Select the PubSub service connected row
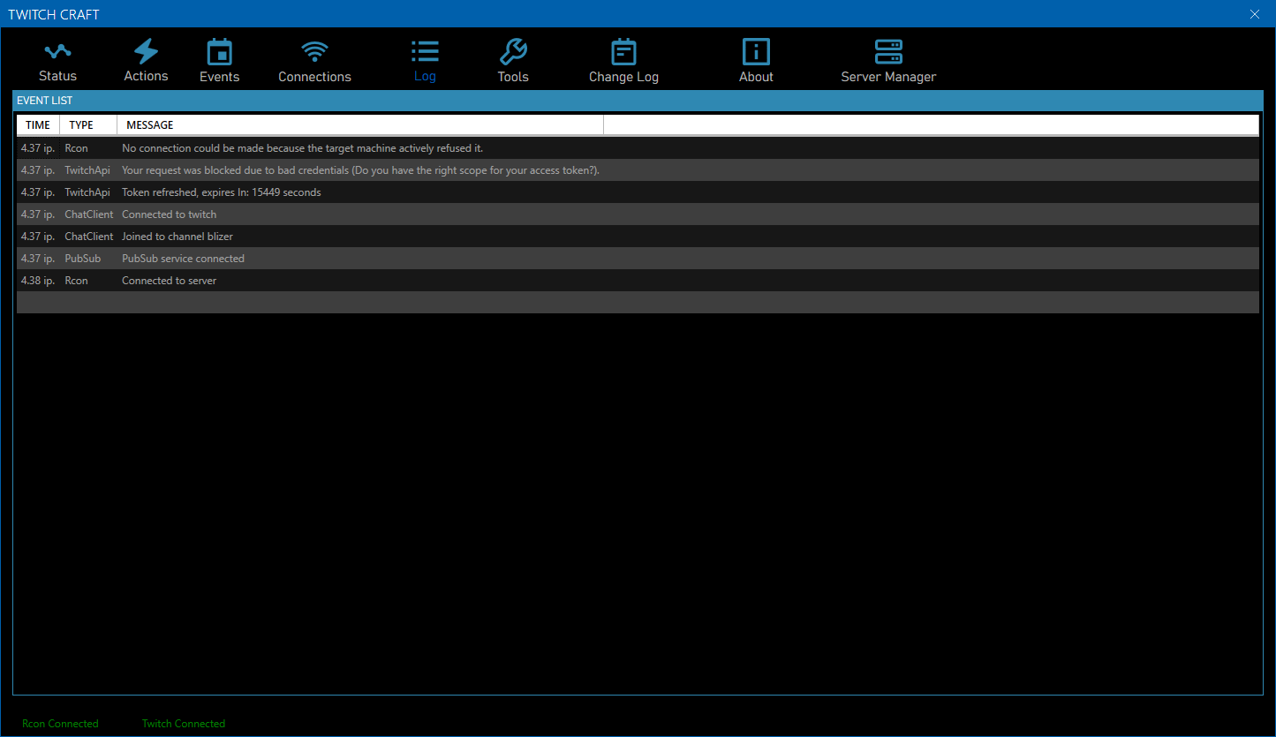 (x=183, y=259)
